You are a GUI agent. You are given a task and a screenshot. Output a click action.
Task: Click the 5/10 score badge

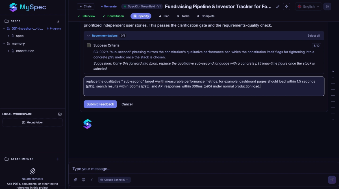point(316,46)
